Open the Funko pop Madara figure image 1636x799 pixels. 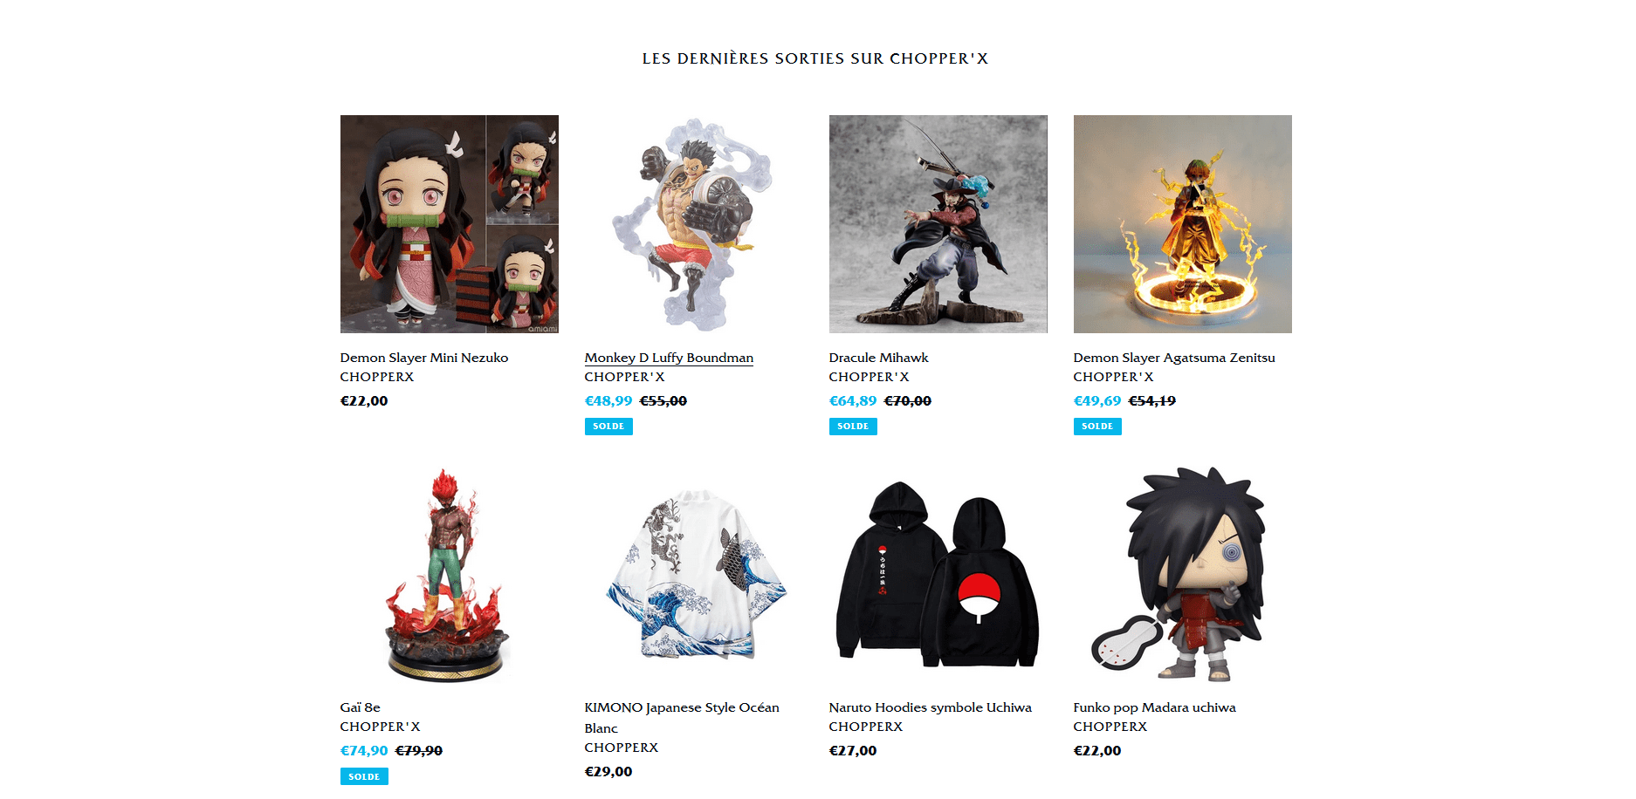pyautogui.click(x=1182, y=574)
